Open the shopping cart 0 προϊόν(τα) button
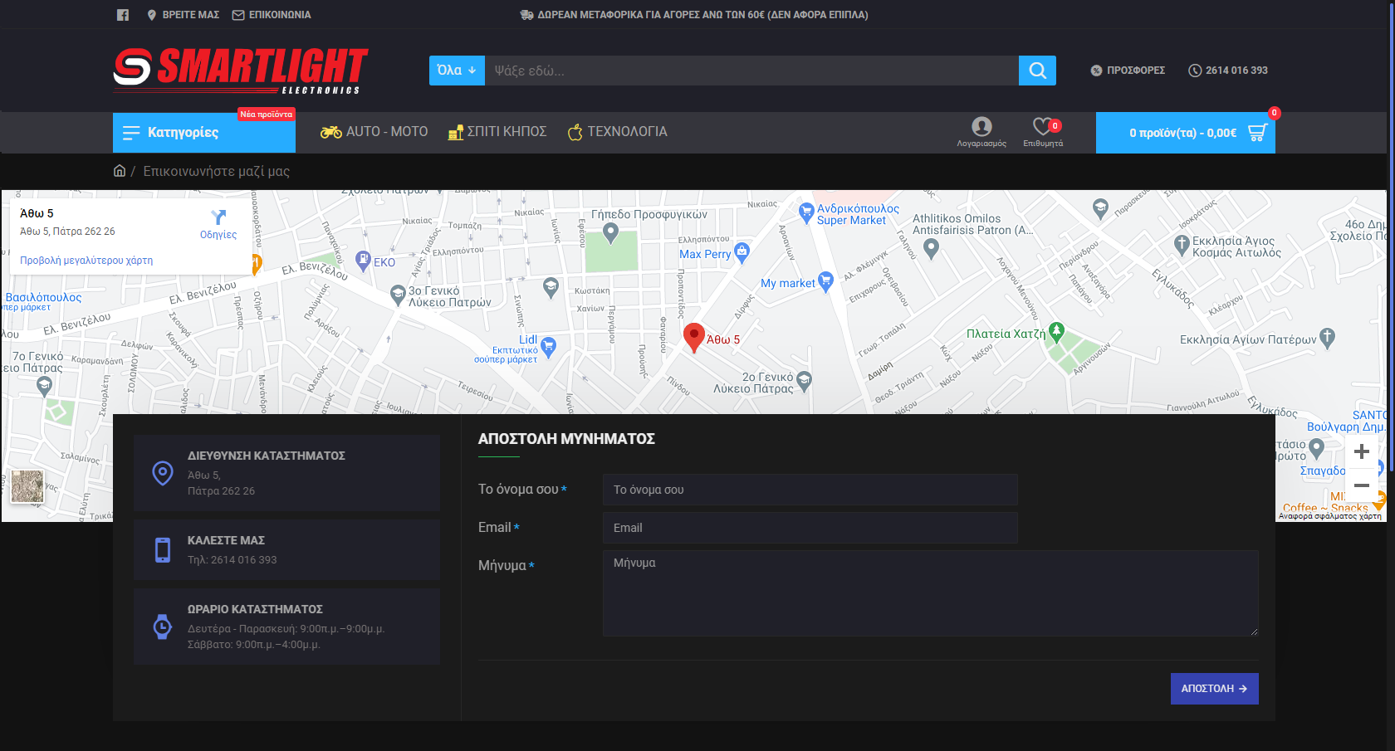 click(1186, 133)
